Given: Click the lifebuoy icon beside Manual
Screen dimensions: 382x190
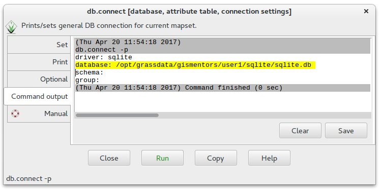Looking at the screenshot, I should point(15,113).
